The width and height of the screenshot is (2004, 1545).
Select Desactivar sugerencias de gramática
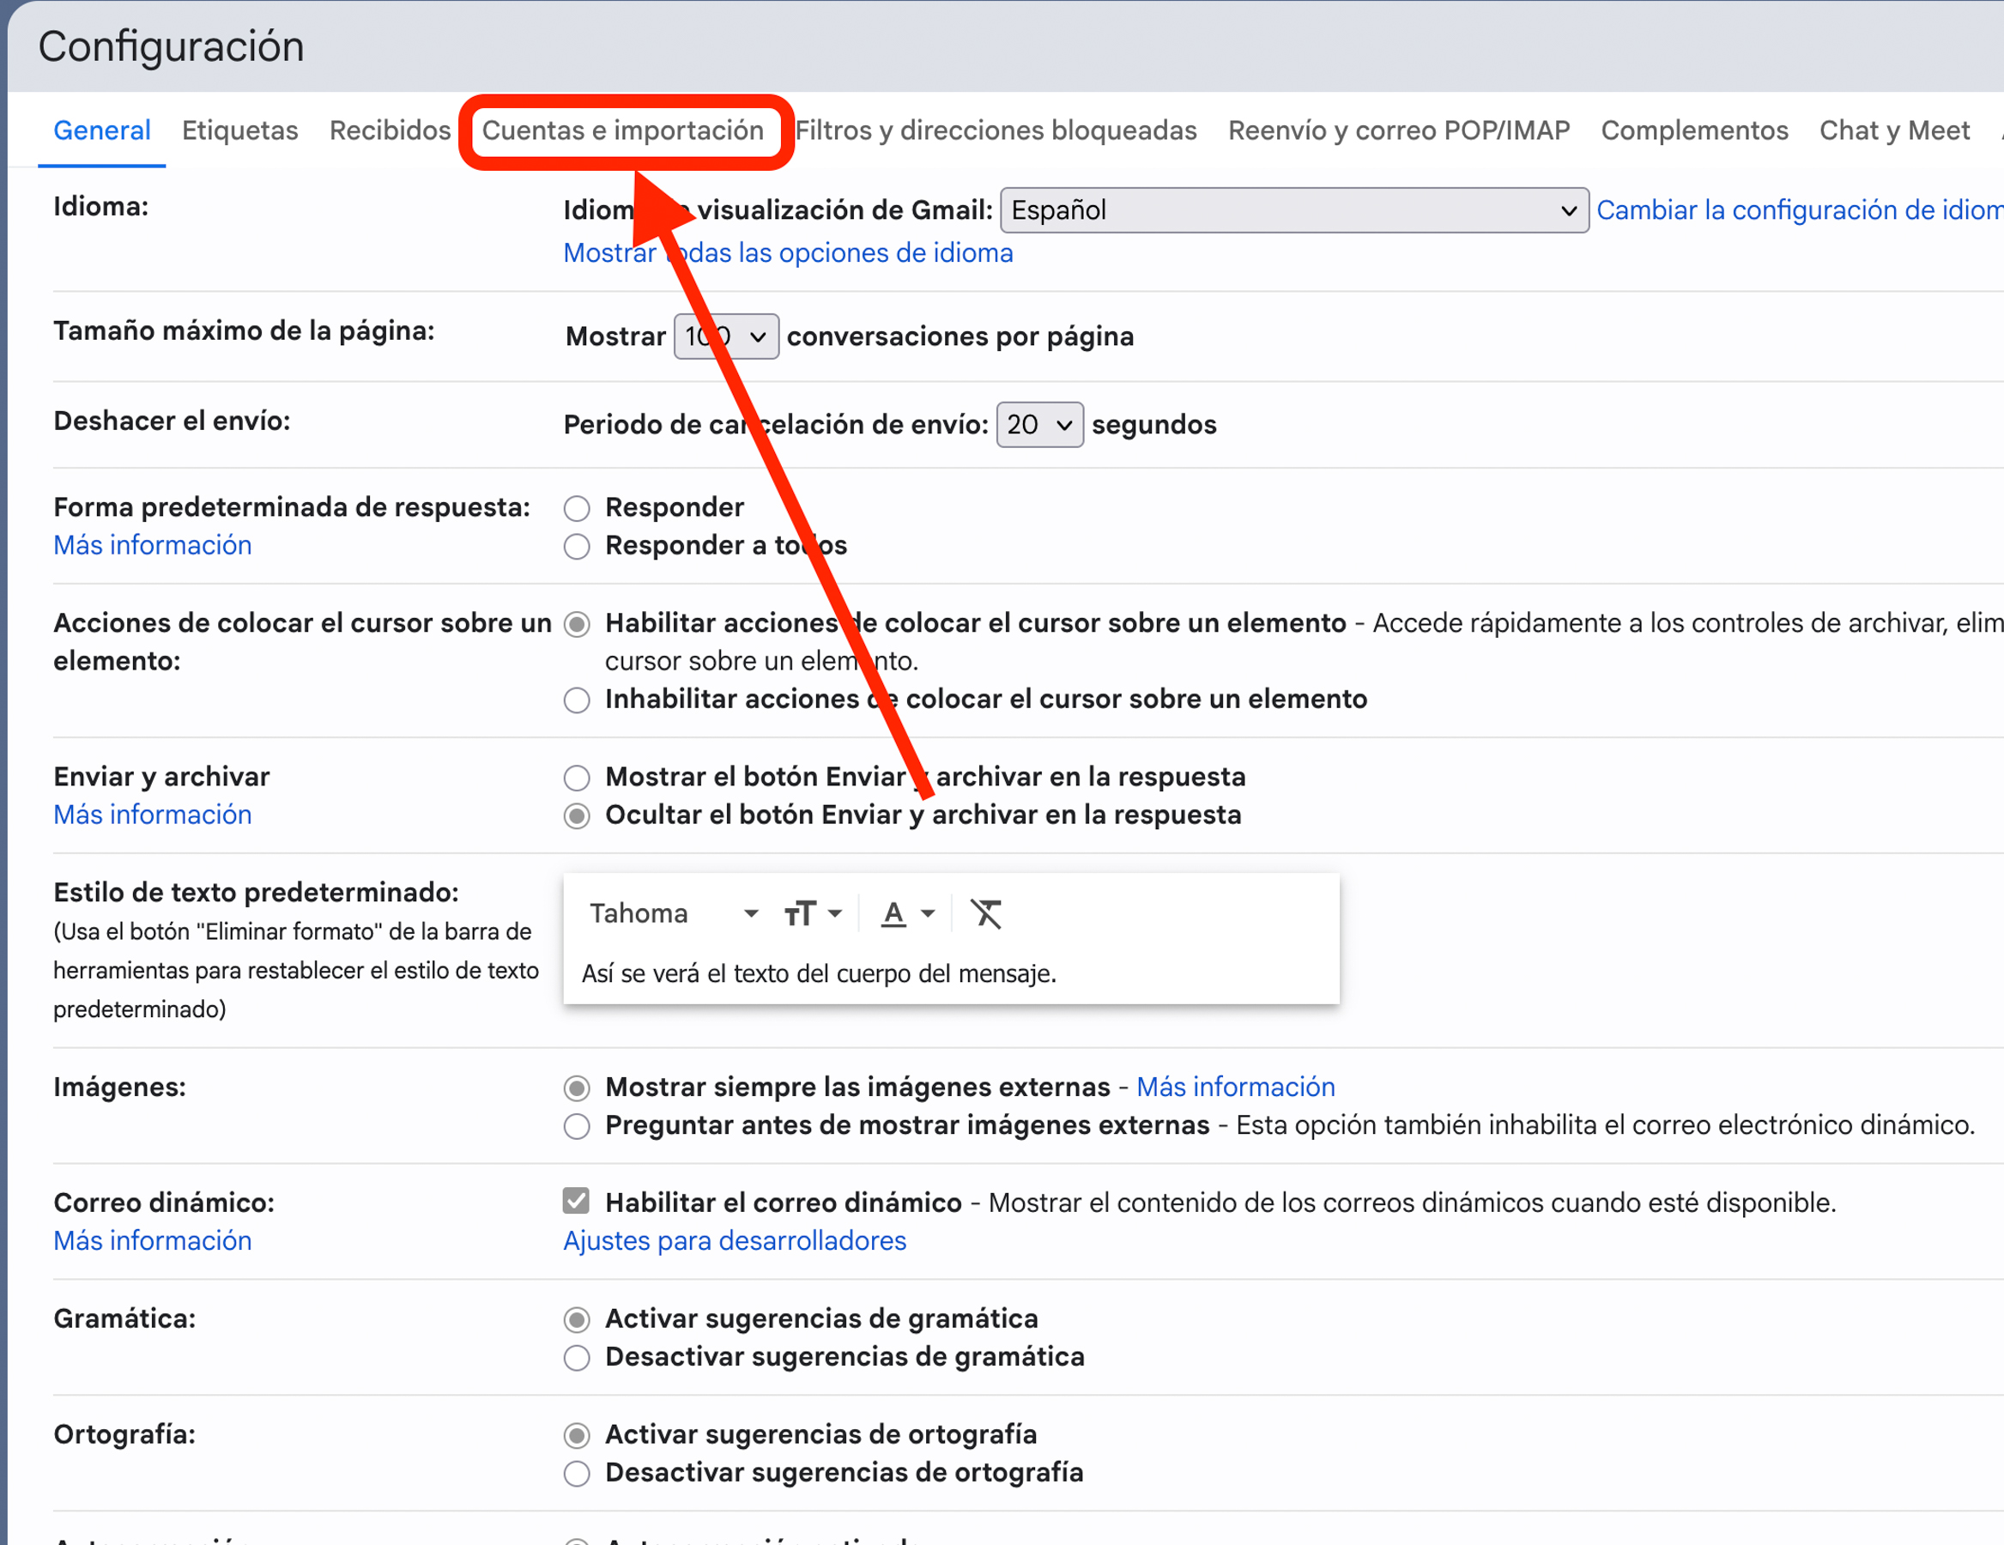(576, 1358)
